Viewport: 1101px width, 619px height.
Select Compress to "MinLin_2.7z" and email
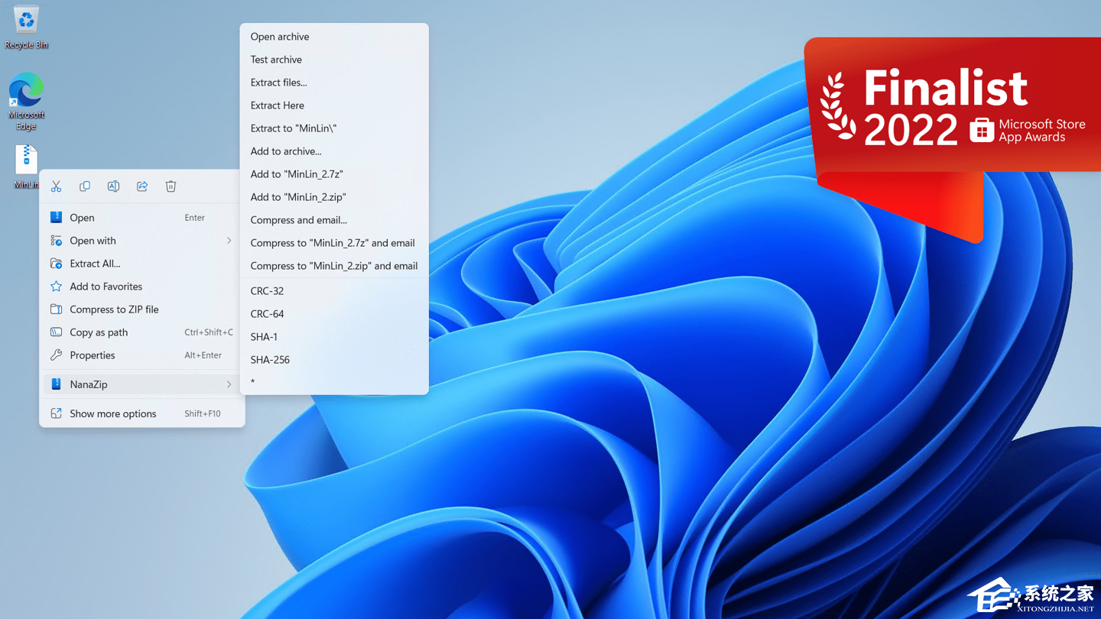tap(334, 243)
